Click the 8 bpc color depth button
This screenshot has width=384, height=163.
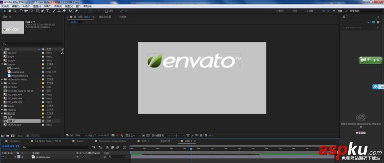pyautogui.click(x=20, y=136)
